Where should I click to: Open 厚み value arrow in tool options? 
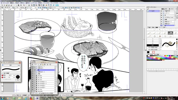pyautogui.click(x=14, y=75)
